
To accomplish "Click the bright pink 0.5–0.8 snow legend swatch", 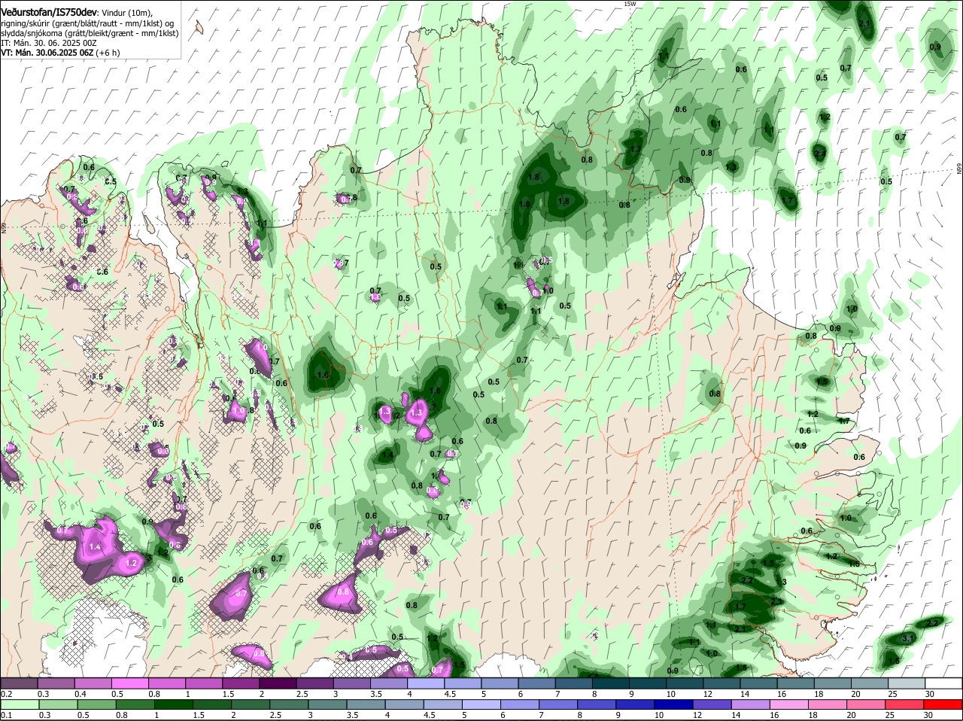I will click(x=129, y=683).
